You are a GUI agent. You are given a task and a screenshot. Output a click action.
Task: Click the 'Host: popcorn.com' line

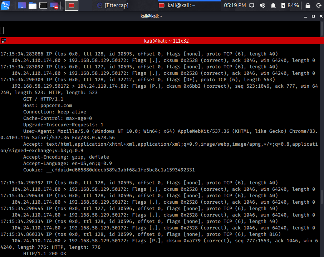pyautogui.click(x=48, y=106)
